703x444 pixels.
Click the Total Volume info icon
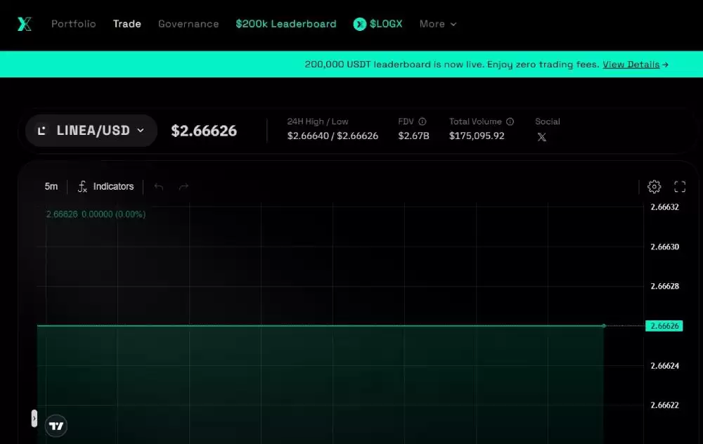click(x=510, y=122)
